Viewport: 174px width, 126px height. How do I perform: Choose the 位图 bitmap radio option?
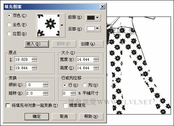click(x=9, y=34)
